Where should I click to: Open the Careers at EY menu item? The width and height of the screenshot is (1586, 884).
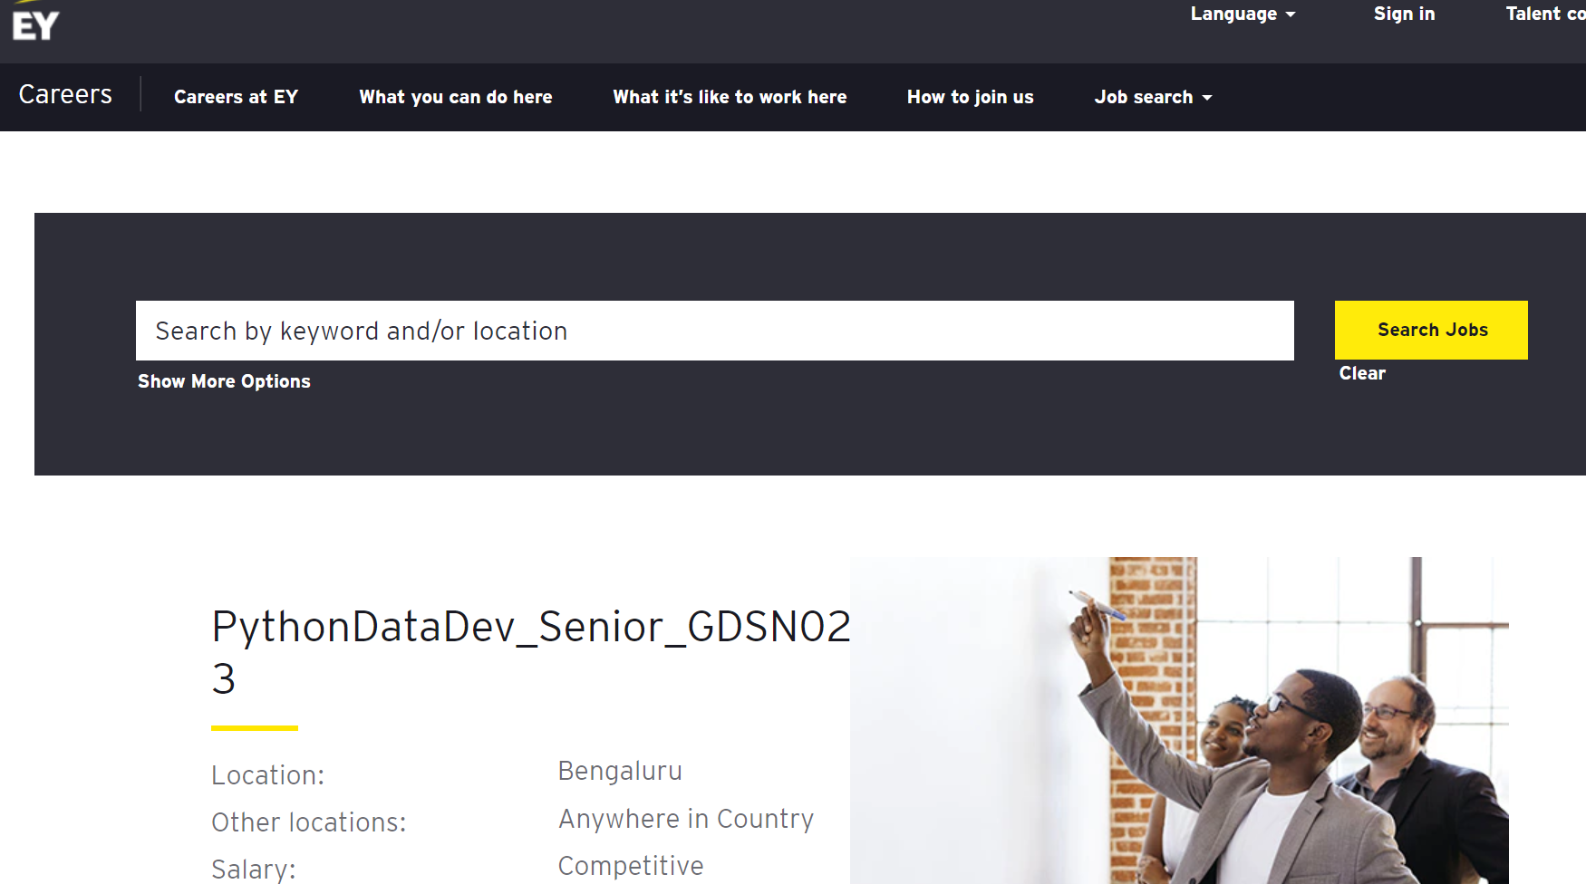(x=236, y=97)
